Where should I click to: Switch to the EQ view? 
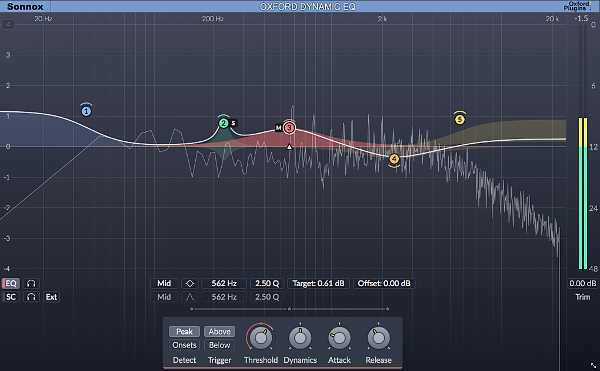coord(11,283)
